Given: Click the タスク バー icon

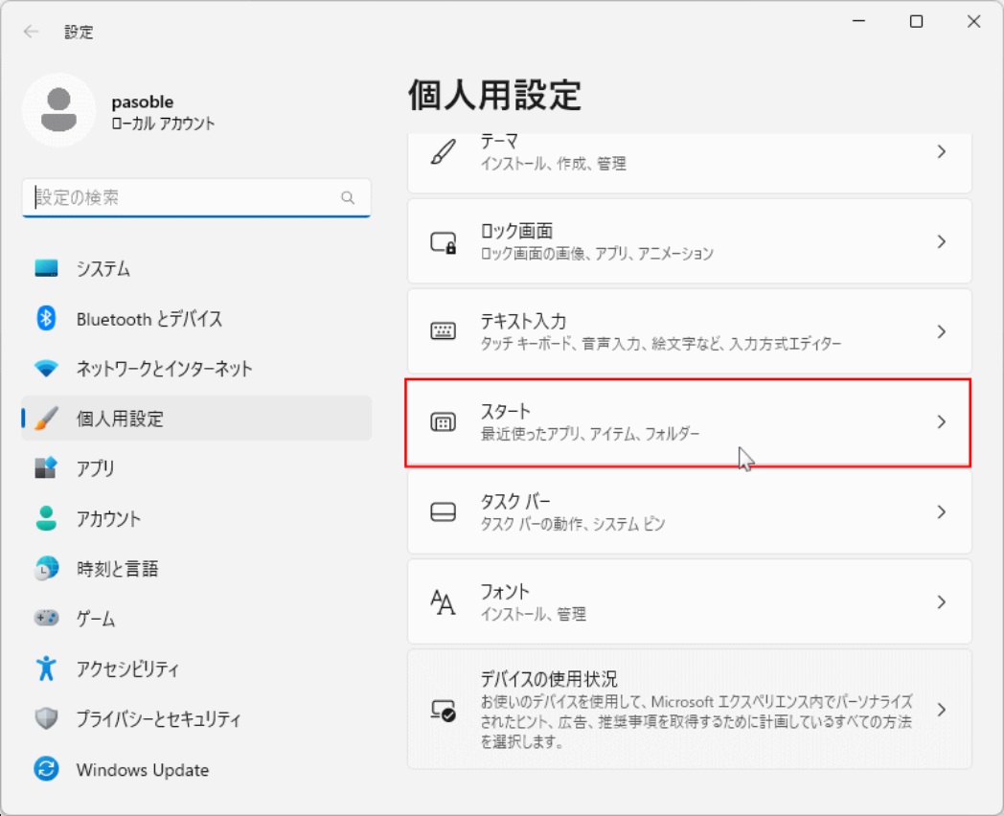Looking at the screenshot, I should coord(442,512).
